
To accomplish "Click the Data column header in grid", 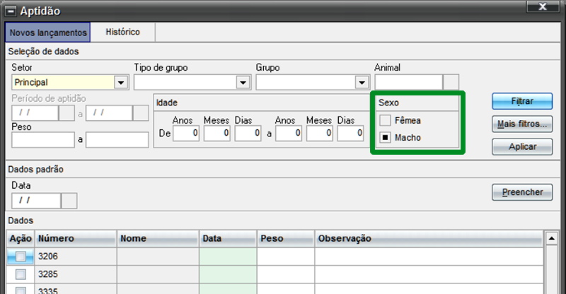I will pyautogui.click(x=228, y=238).
